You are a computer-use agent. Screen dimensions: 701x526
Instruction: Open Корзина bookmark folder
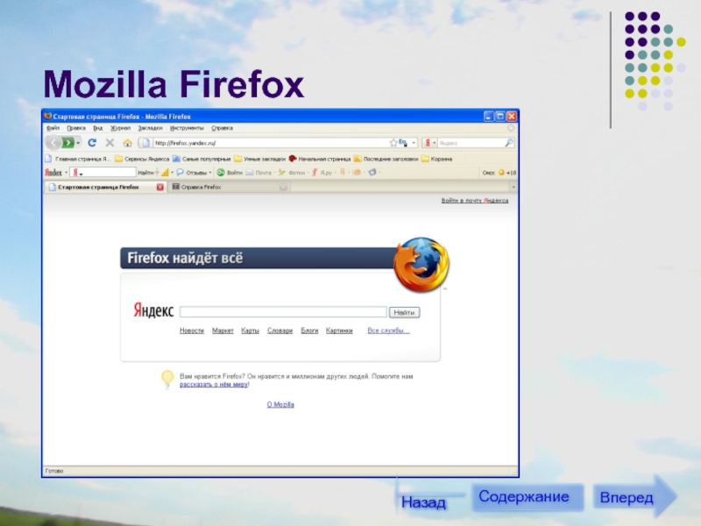point(436,159)
